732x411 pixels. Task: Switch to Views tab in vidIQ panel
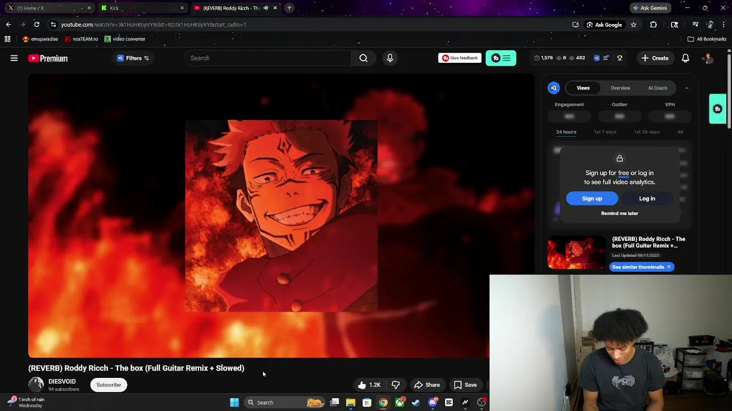point(583,88)
